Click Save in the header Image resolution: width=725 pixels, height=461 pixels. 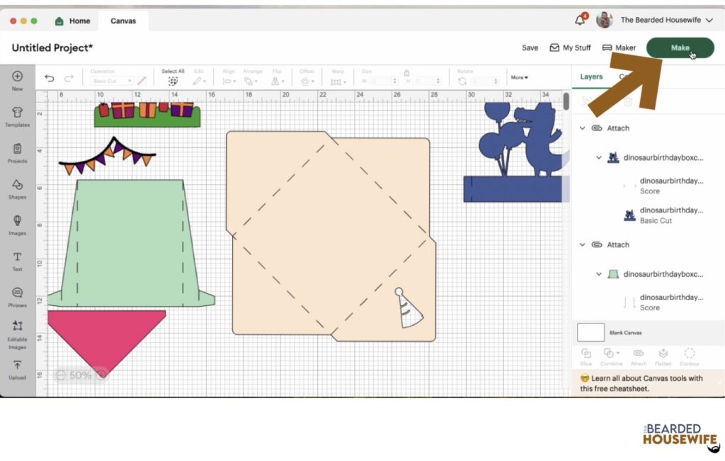pos(530,48)
